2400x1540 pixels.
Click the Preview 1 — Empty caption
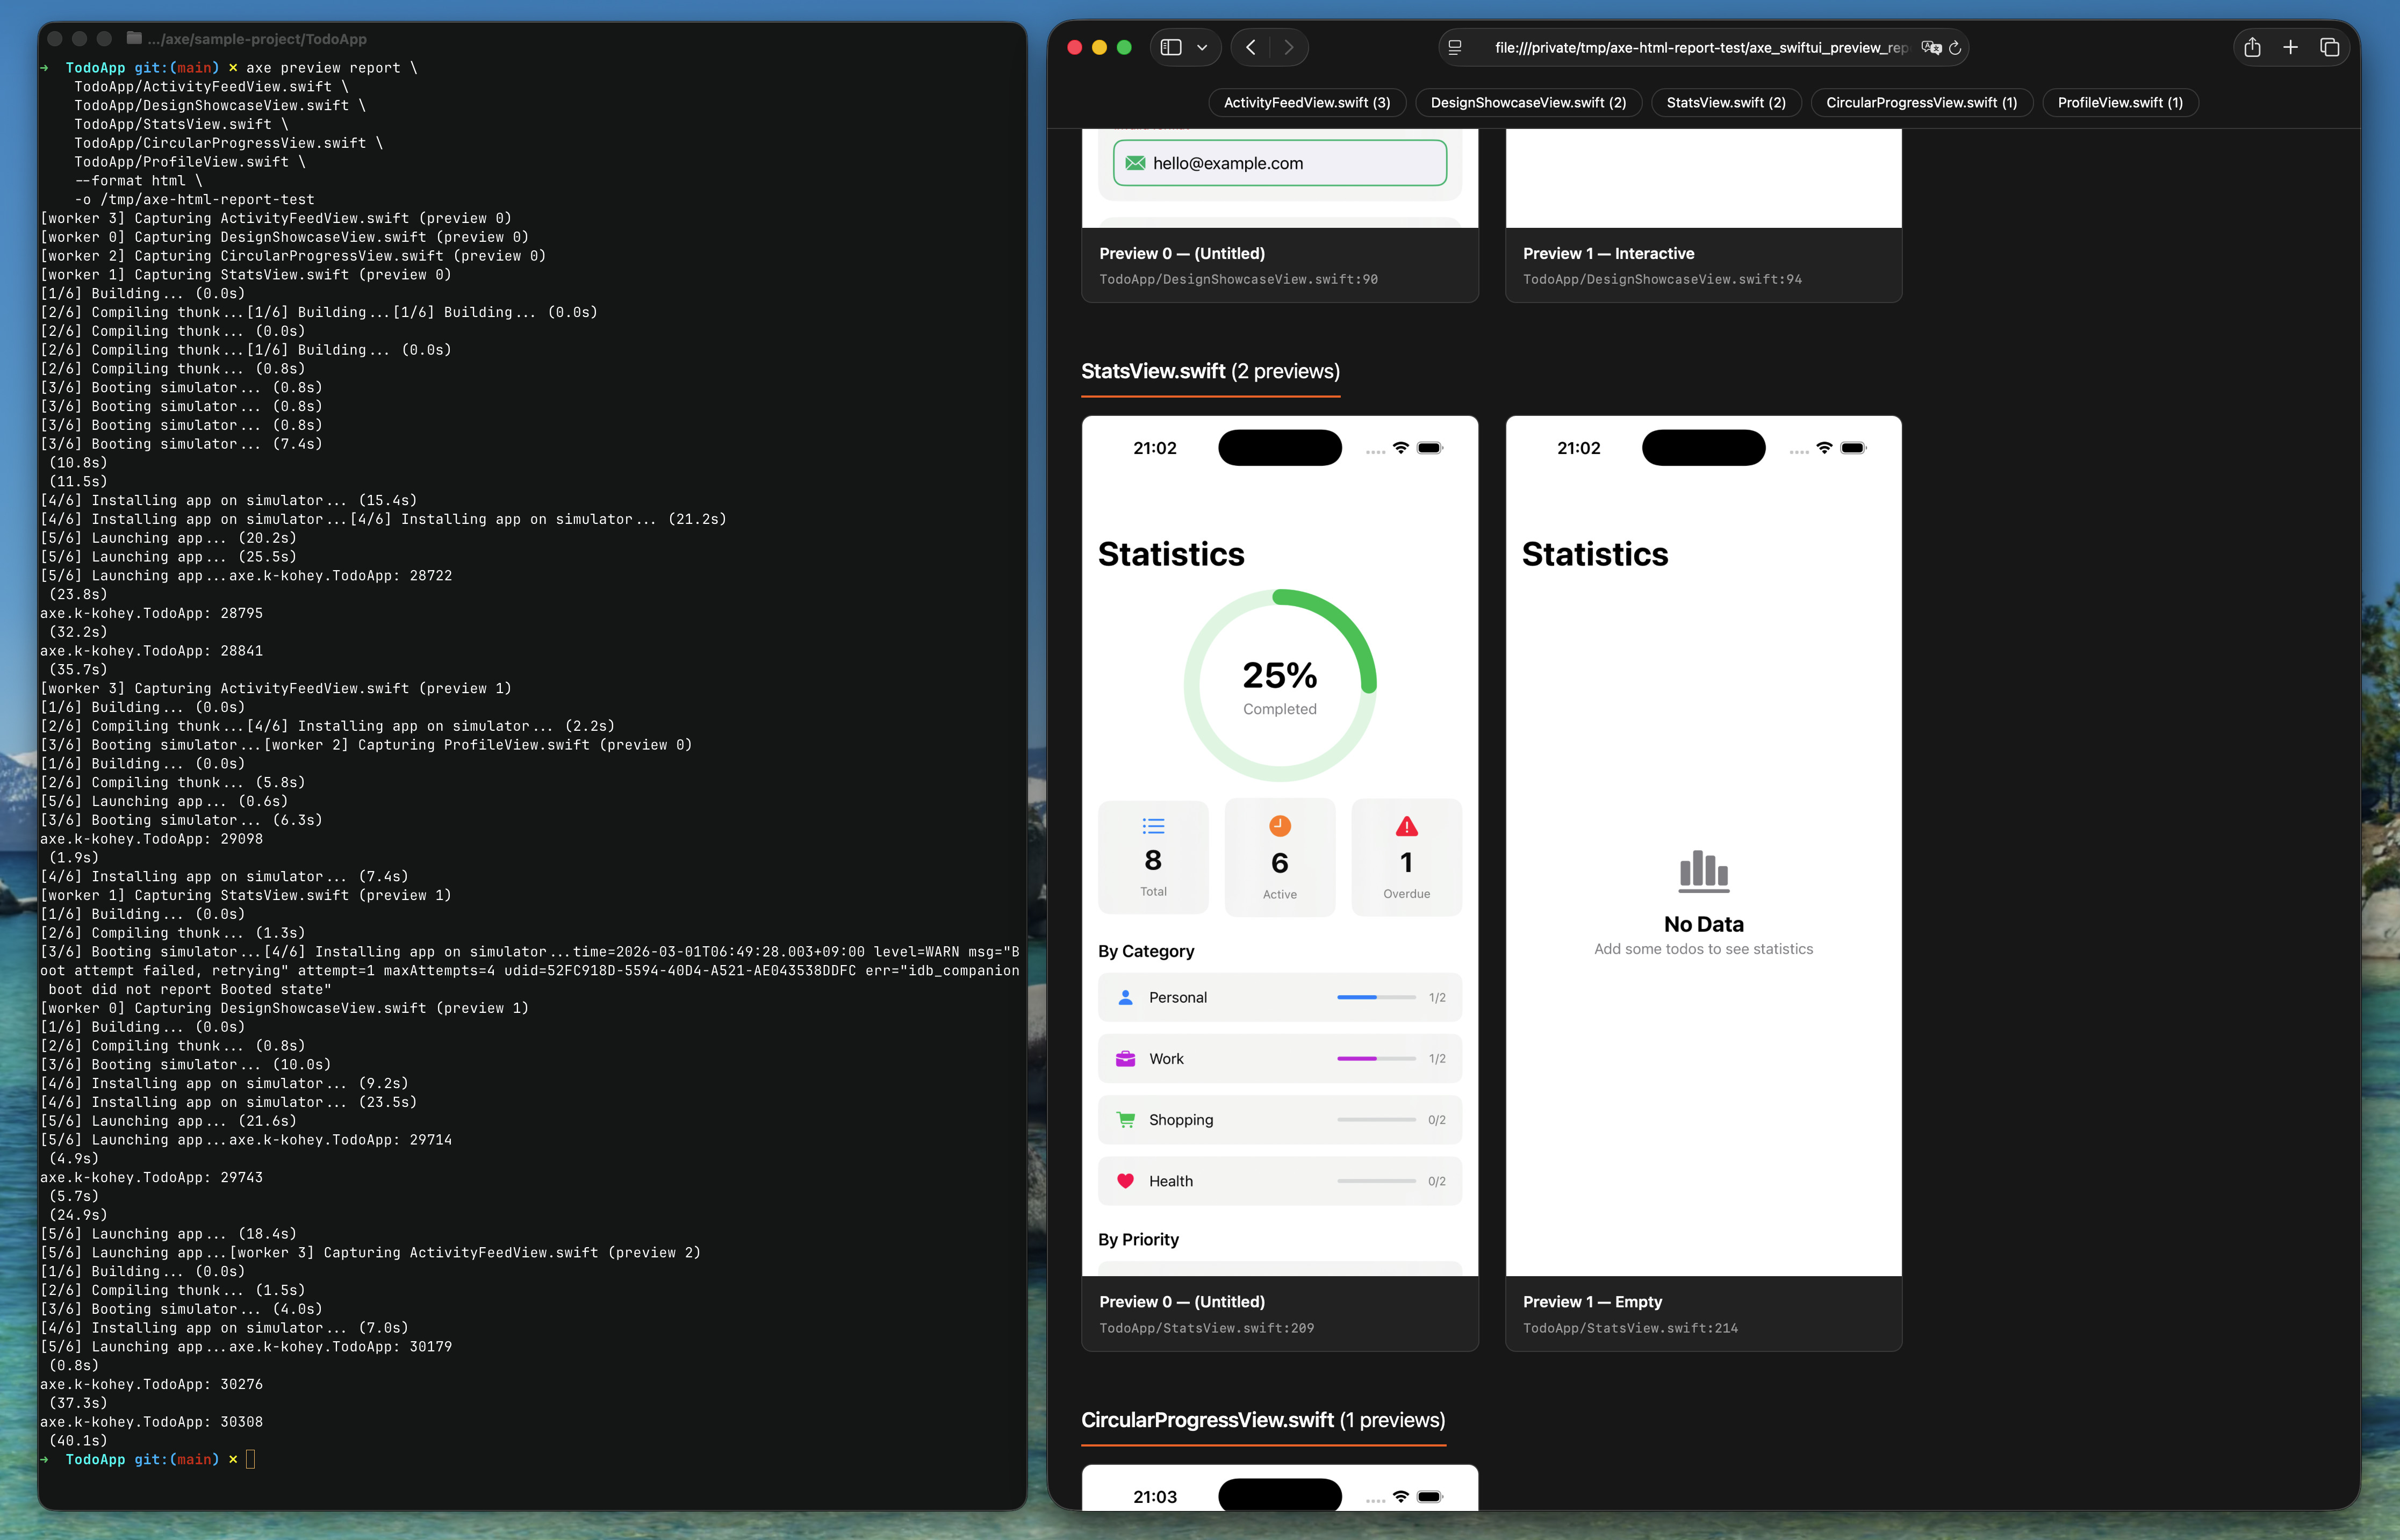1592,1302
